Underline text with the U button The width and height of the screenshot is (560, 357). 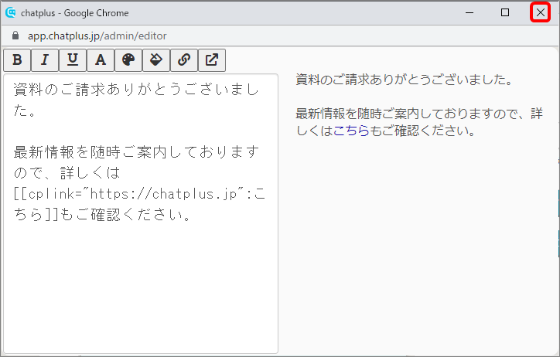tap(73, 60)
